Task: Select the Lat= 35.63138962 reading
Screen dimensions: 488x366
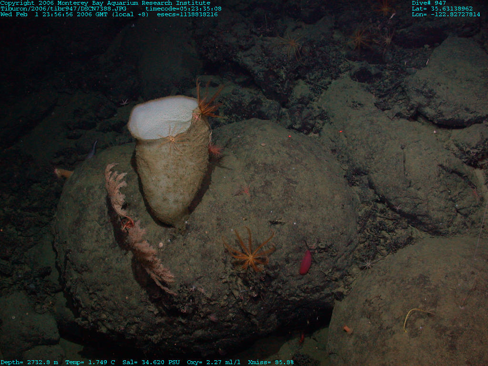Action: [x=442, y=9]
